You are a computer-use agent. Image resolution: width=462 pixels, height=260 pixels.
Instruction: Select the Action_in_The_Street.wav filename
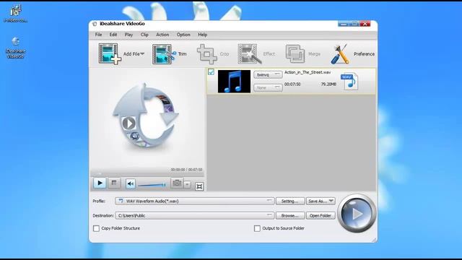click(308, 72)
